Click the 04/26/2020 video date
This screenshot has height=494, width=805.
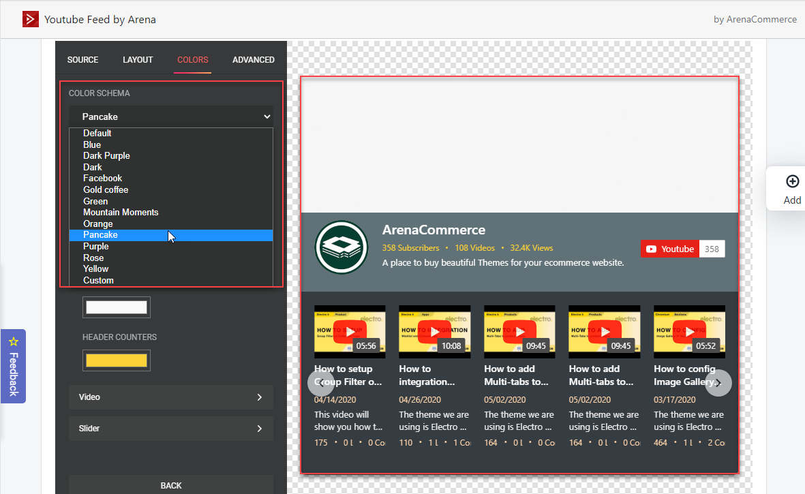pos(420,399)
